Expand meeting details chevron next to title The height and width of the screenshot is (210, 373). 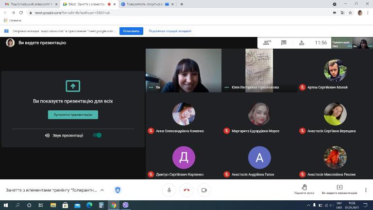pos(102,190)
